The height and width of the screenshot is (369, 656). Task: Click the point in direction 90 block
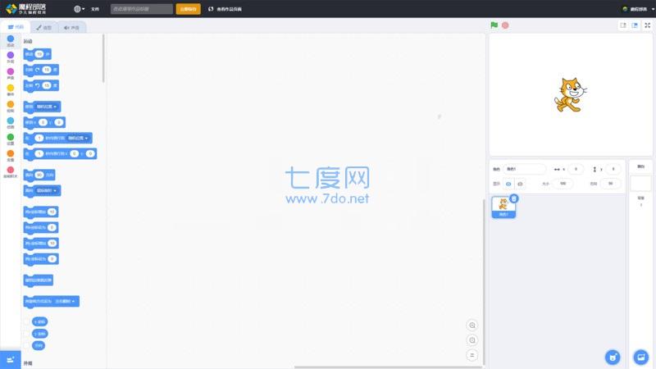39,175
